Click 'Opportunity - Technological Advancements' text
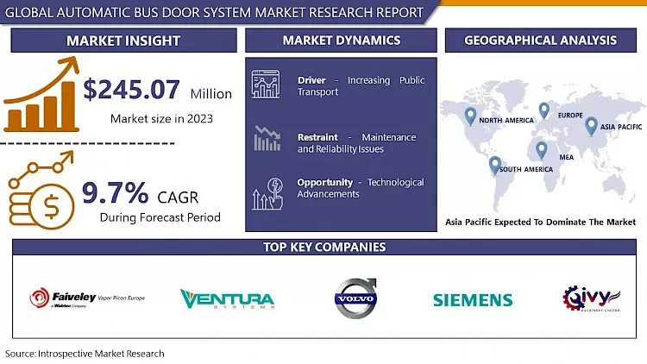 361,188
